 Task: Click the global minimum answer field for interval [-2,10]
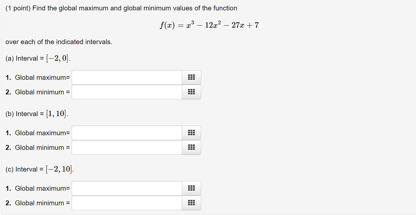coord(126,203)
